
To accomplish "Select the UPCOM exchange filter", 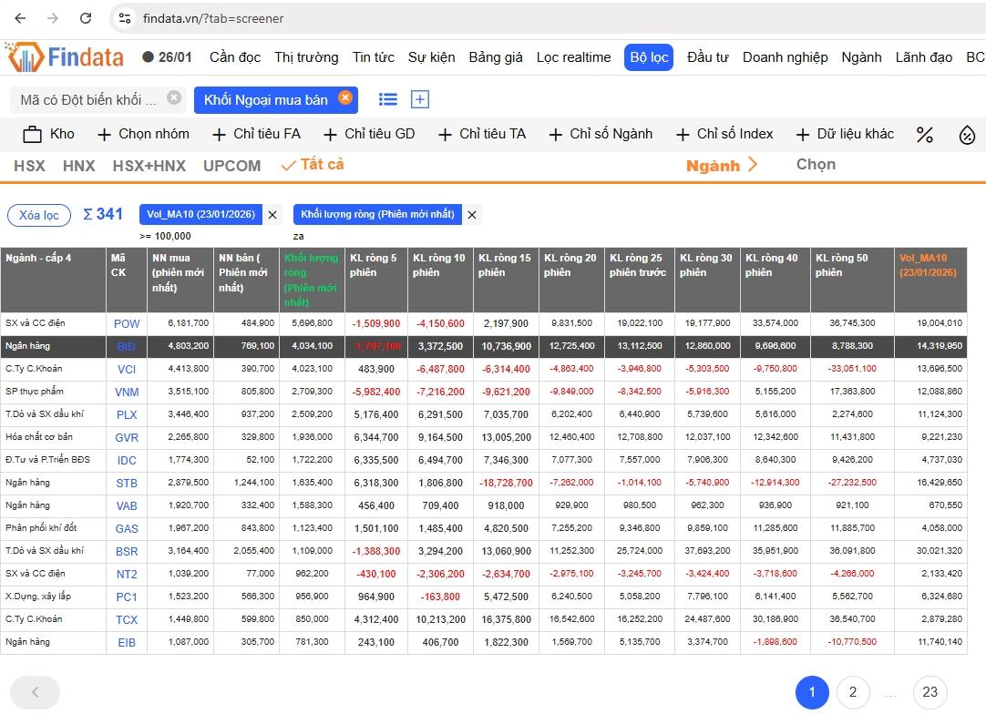I will (x=231, y=166).
